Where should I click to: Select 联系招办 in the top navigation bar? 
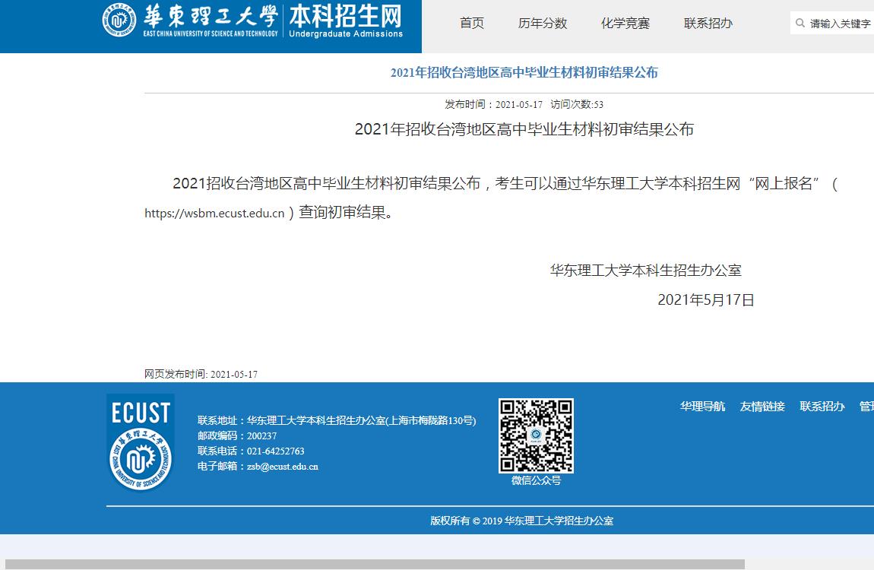708,24
